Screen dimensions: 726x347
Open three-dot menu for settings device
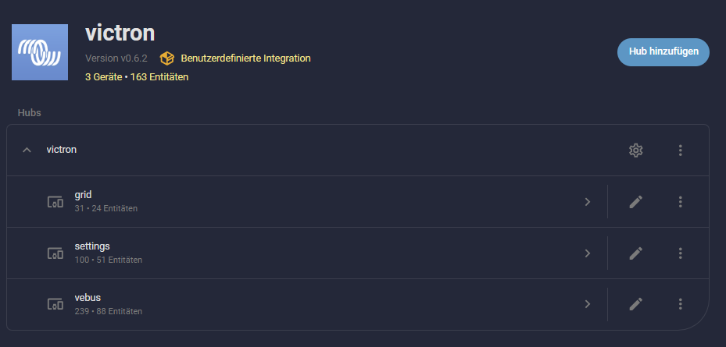point(681,253)
